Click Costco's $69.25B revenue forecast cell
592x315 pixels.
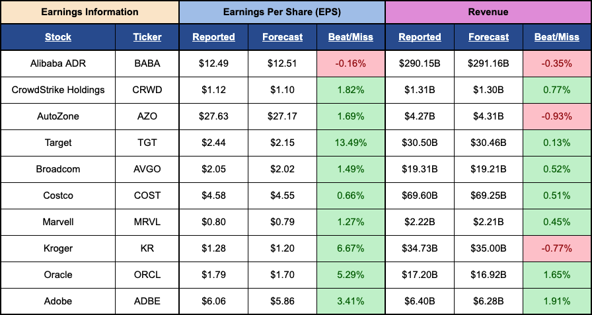pos(488,195)
